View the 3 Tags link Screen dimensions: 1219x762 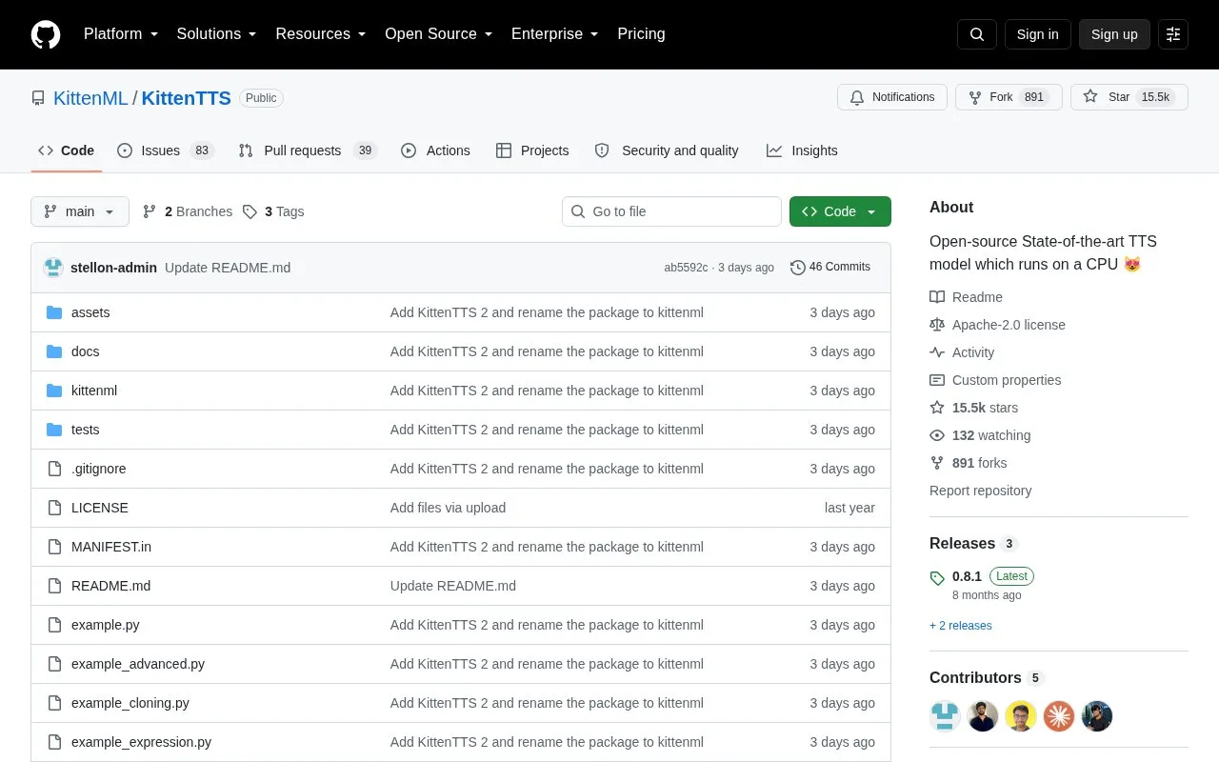(273, 211)
